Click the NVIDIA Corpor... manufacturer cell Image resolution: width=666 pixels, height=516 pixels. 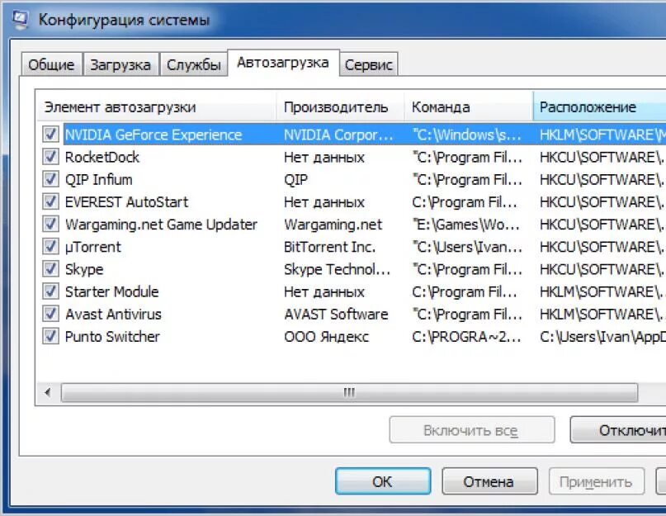(338, 135)
